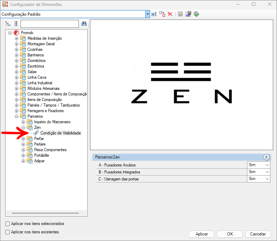Select Escritórios in the tree
The height and width of the screenshot is (241, 277).
(x=36, y=66)
